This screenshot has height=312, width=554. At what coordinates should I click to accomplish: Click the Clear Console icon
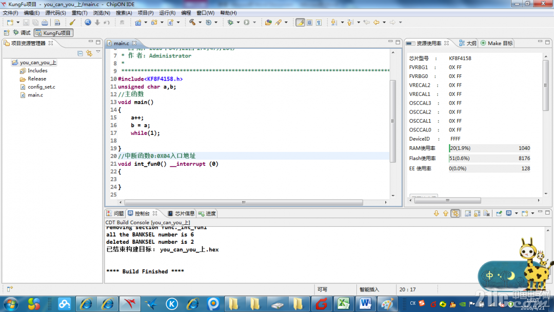pyautogui.click(x=486, y=213)
